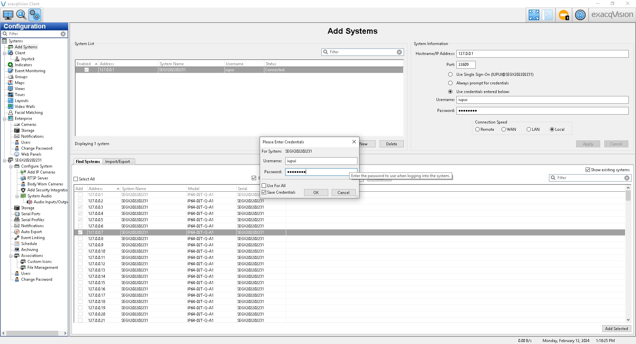Click the Delete system button
This screenshot has height=344, width=636.
392,144
